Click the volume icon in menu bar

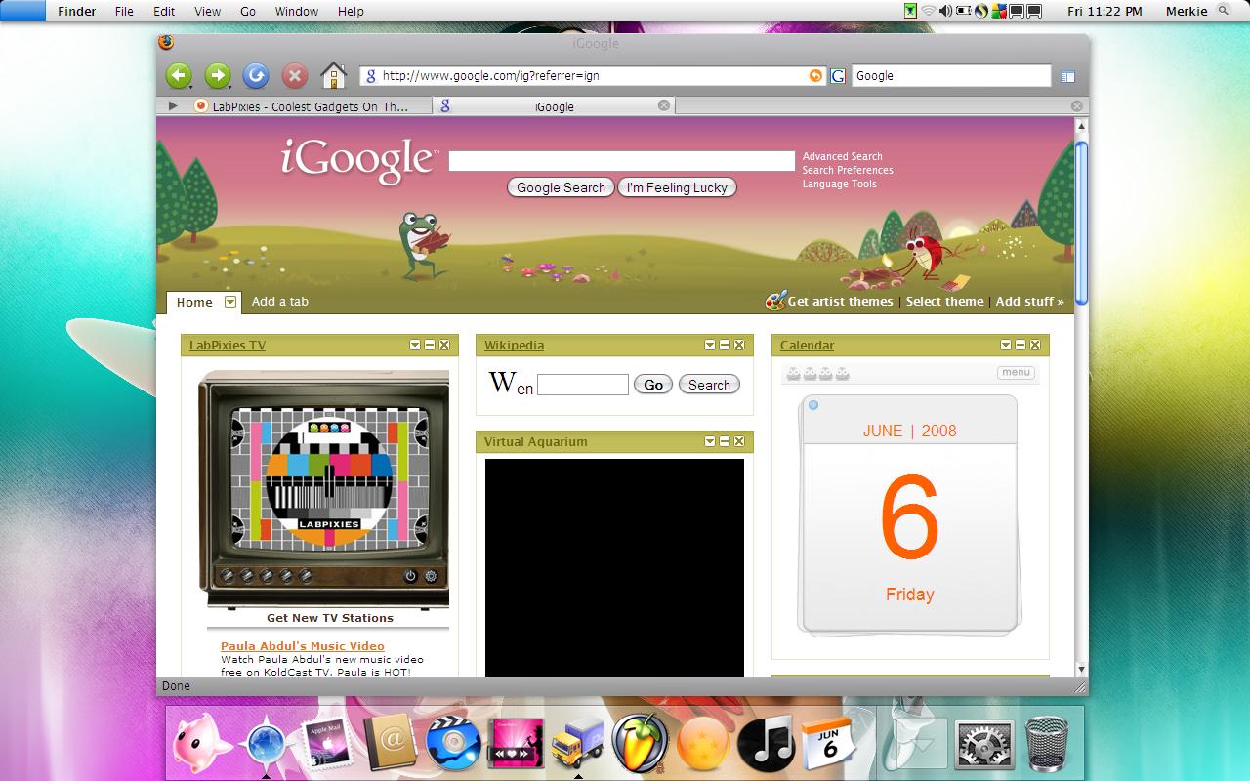tap(945, 11)
